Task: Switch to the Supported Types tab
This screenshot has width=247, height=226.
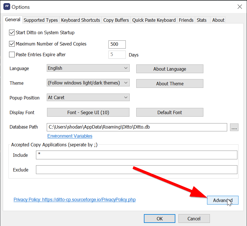Action: coord(41,20)
